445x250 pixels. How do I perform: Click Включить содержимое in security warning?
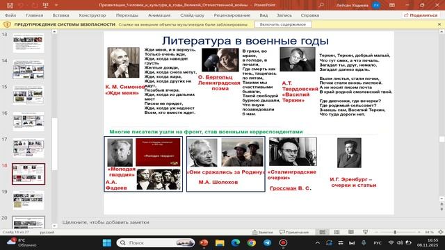coord(283,25)
